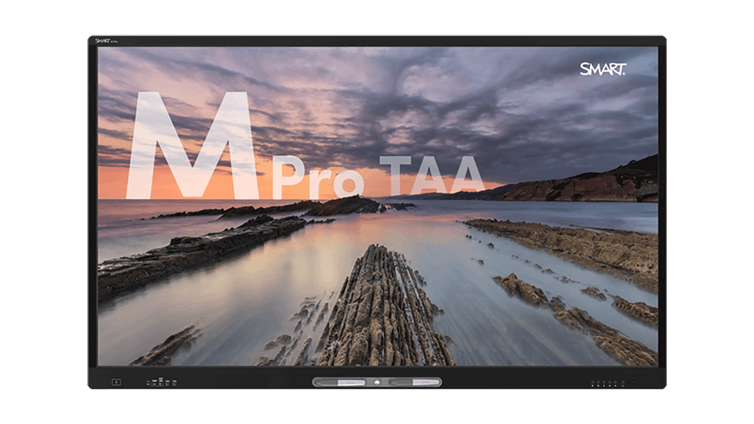Click the TAA text on the display
The image size is (754, 424).
(431, 175)
